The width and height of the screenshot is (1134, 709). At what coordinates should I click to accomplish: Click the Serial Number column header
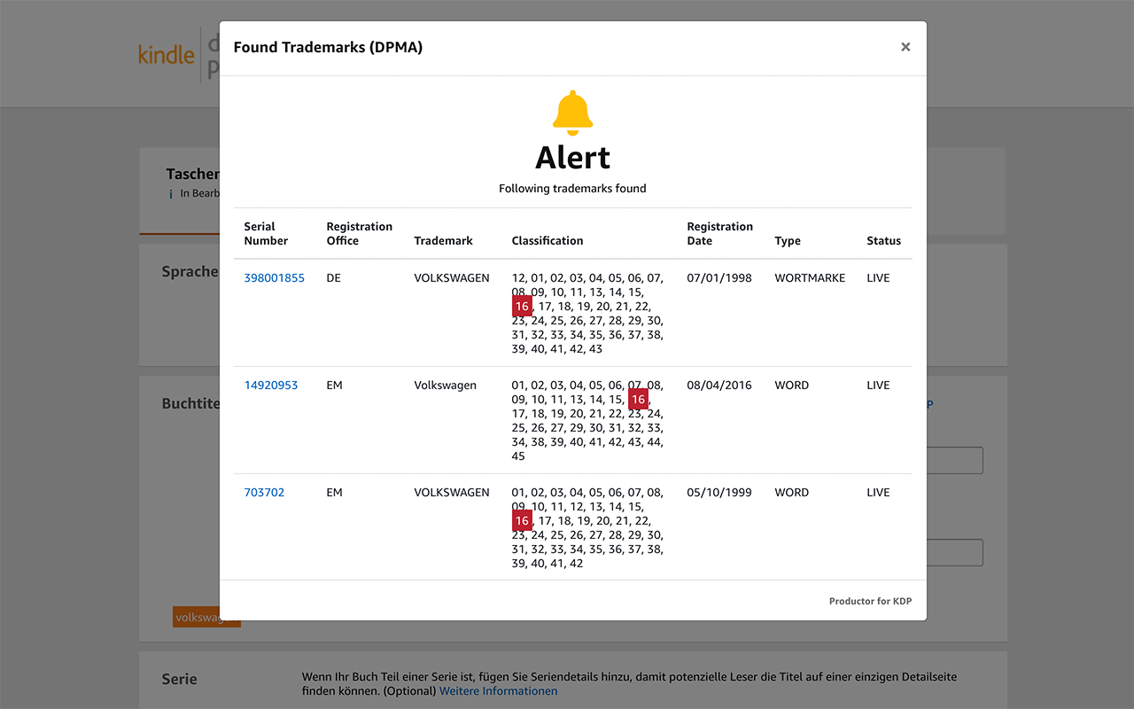[266, 234]
